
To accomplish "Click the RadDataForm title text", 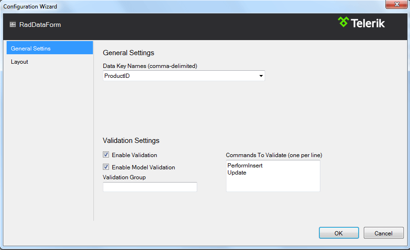I will [40, 25].
